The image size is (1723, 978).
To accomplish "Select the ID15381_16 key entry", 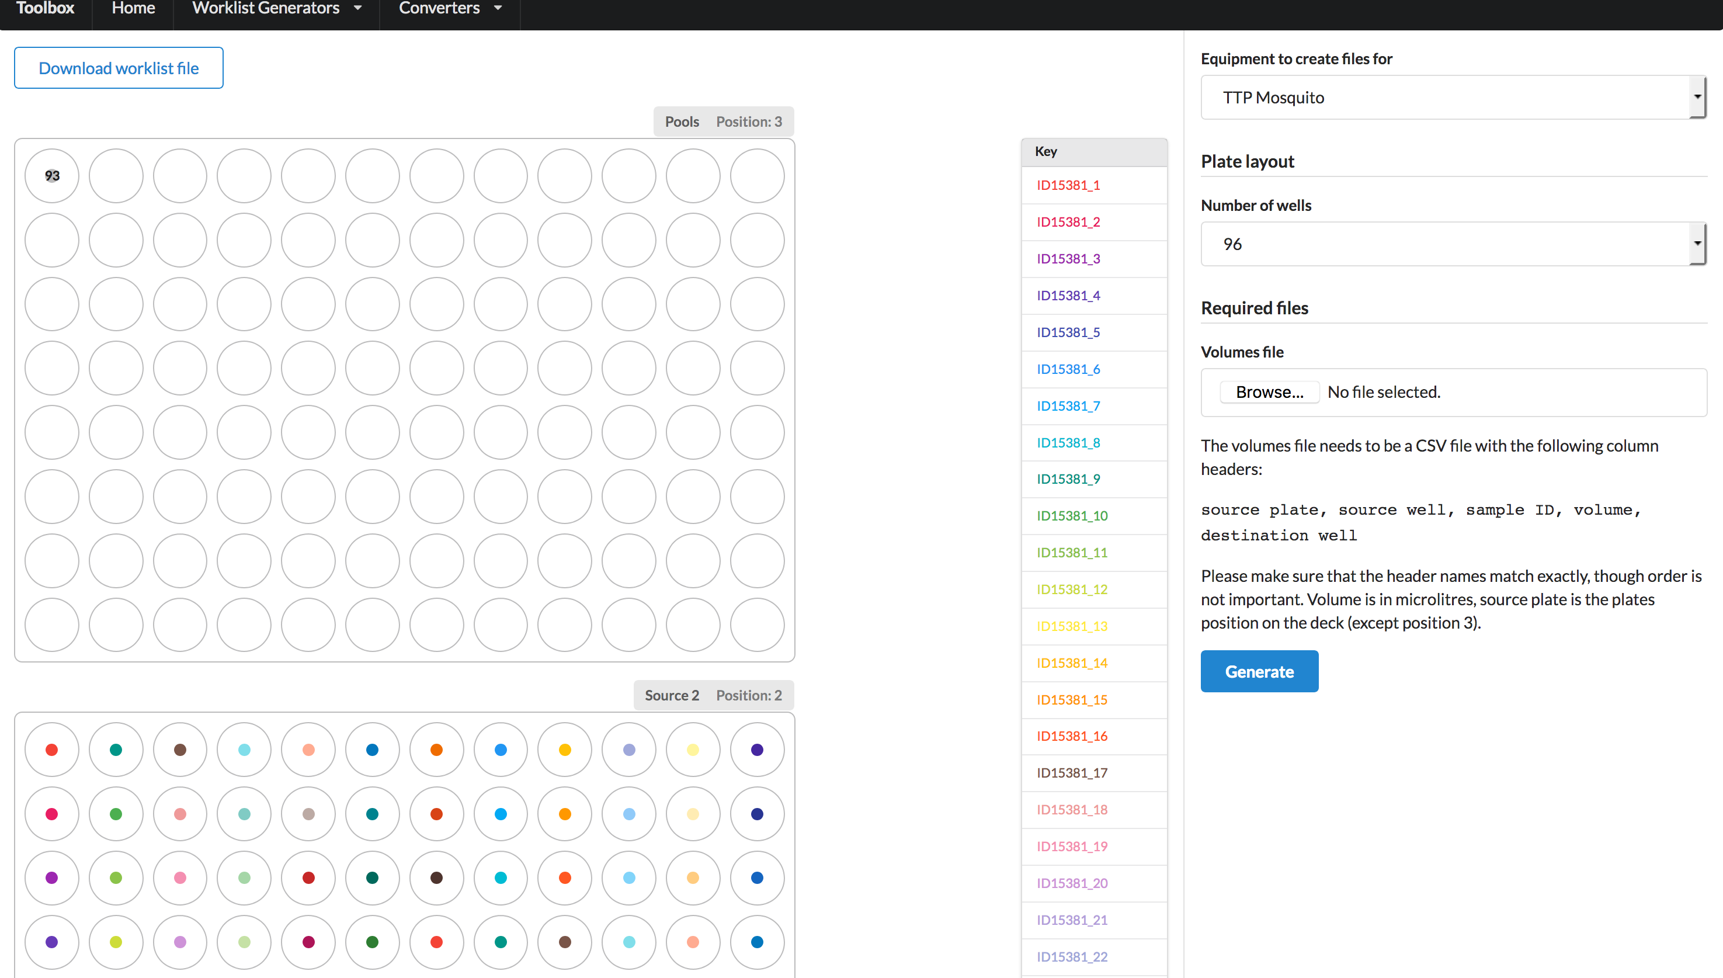I will click(1072, 736).
